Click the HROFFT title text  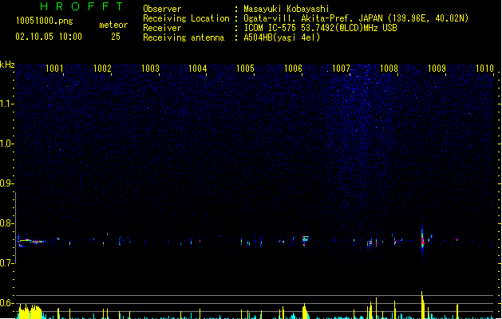point(81,6)
